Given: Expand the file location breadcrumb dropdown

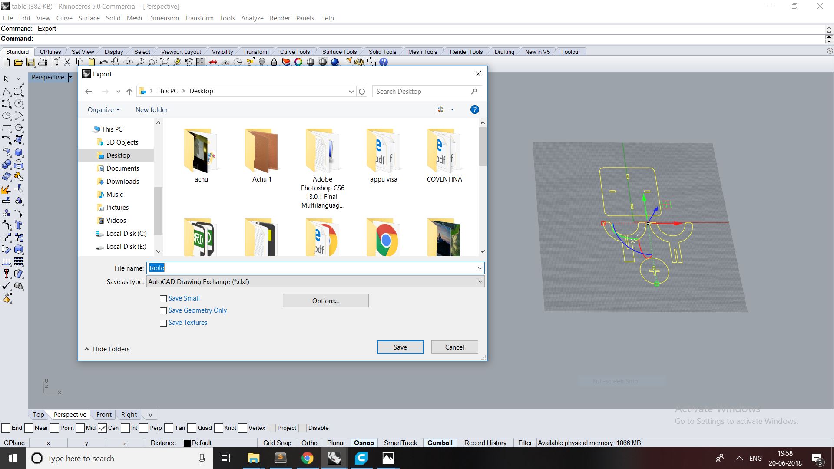Looking at the screenshot, I should pos(351,91).
